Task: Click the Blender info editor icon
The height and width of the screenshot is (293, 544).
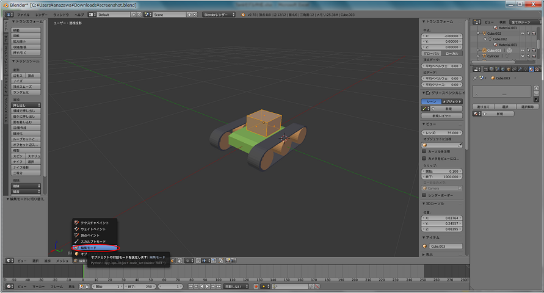Action: coord(7,13)
